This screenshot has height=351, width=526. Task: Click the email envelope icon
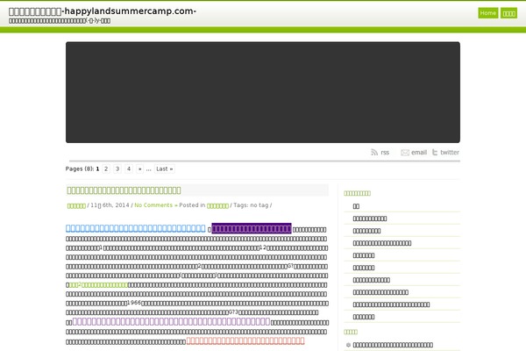tap(405, 153)
